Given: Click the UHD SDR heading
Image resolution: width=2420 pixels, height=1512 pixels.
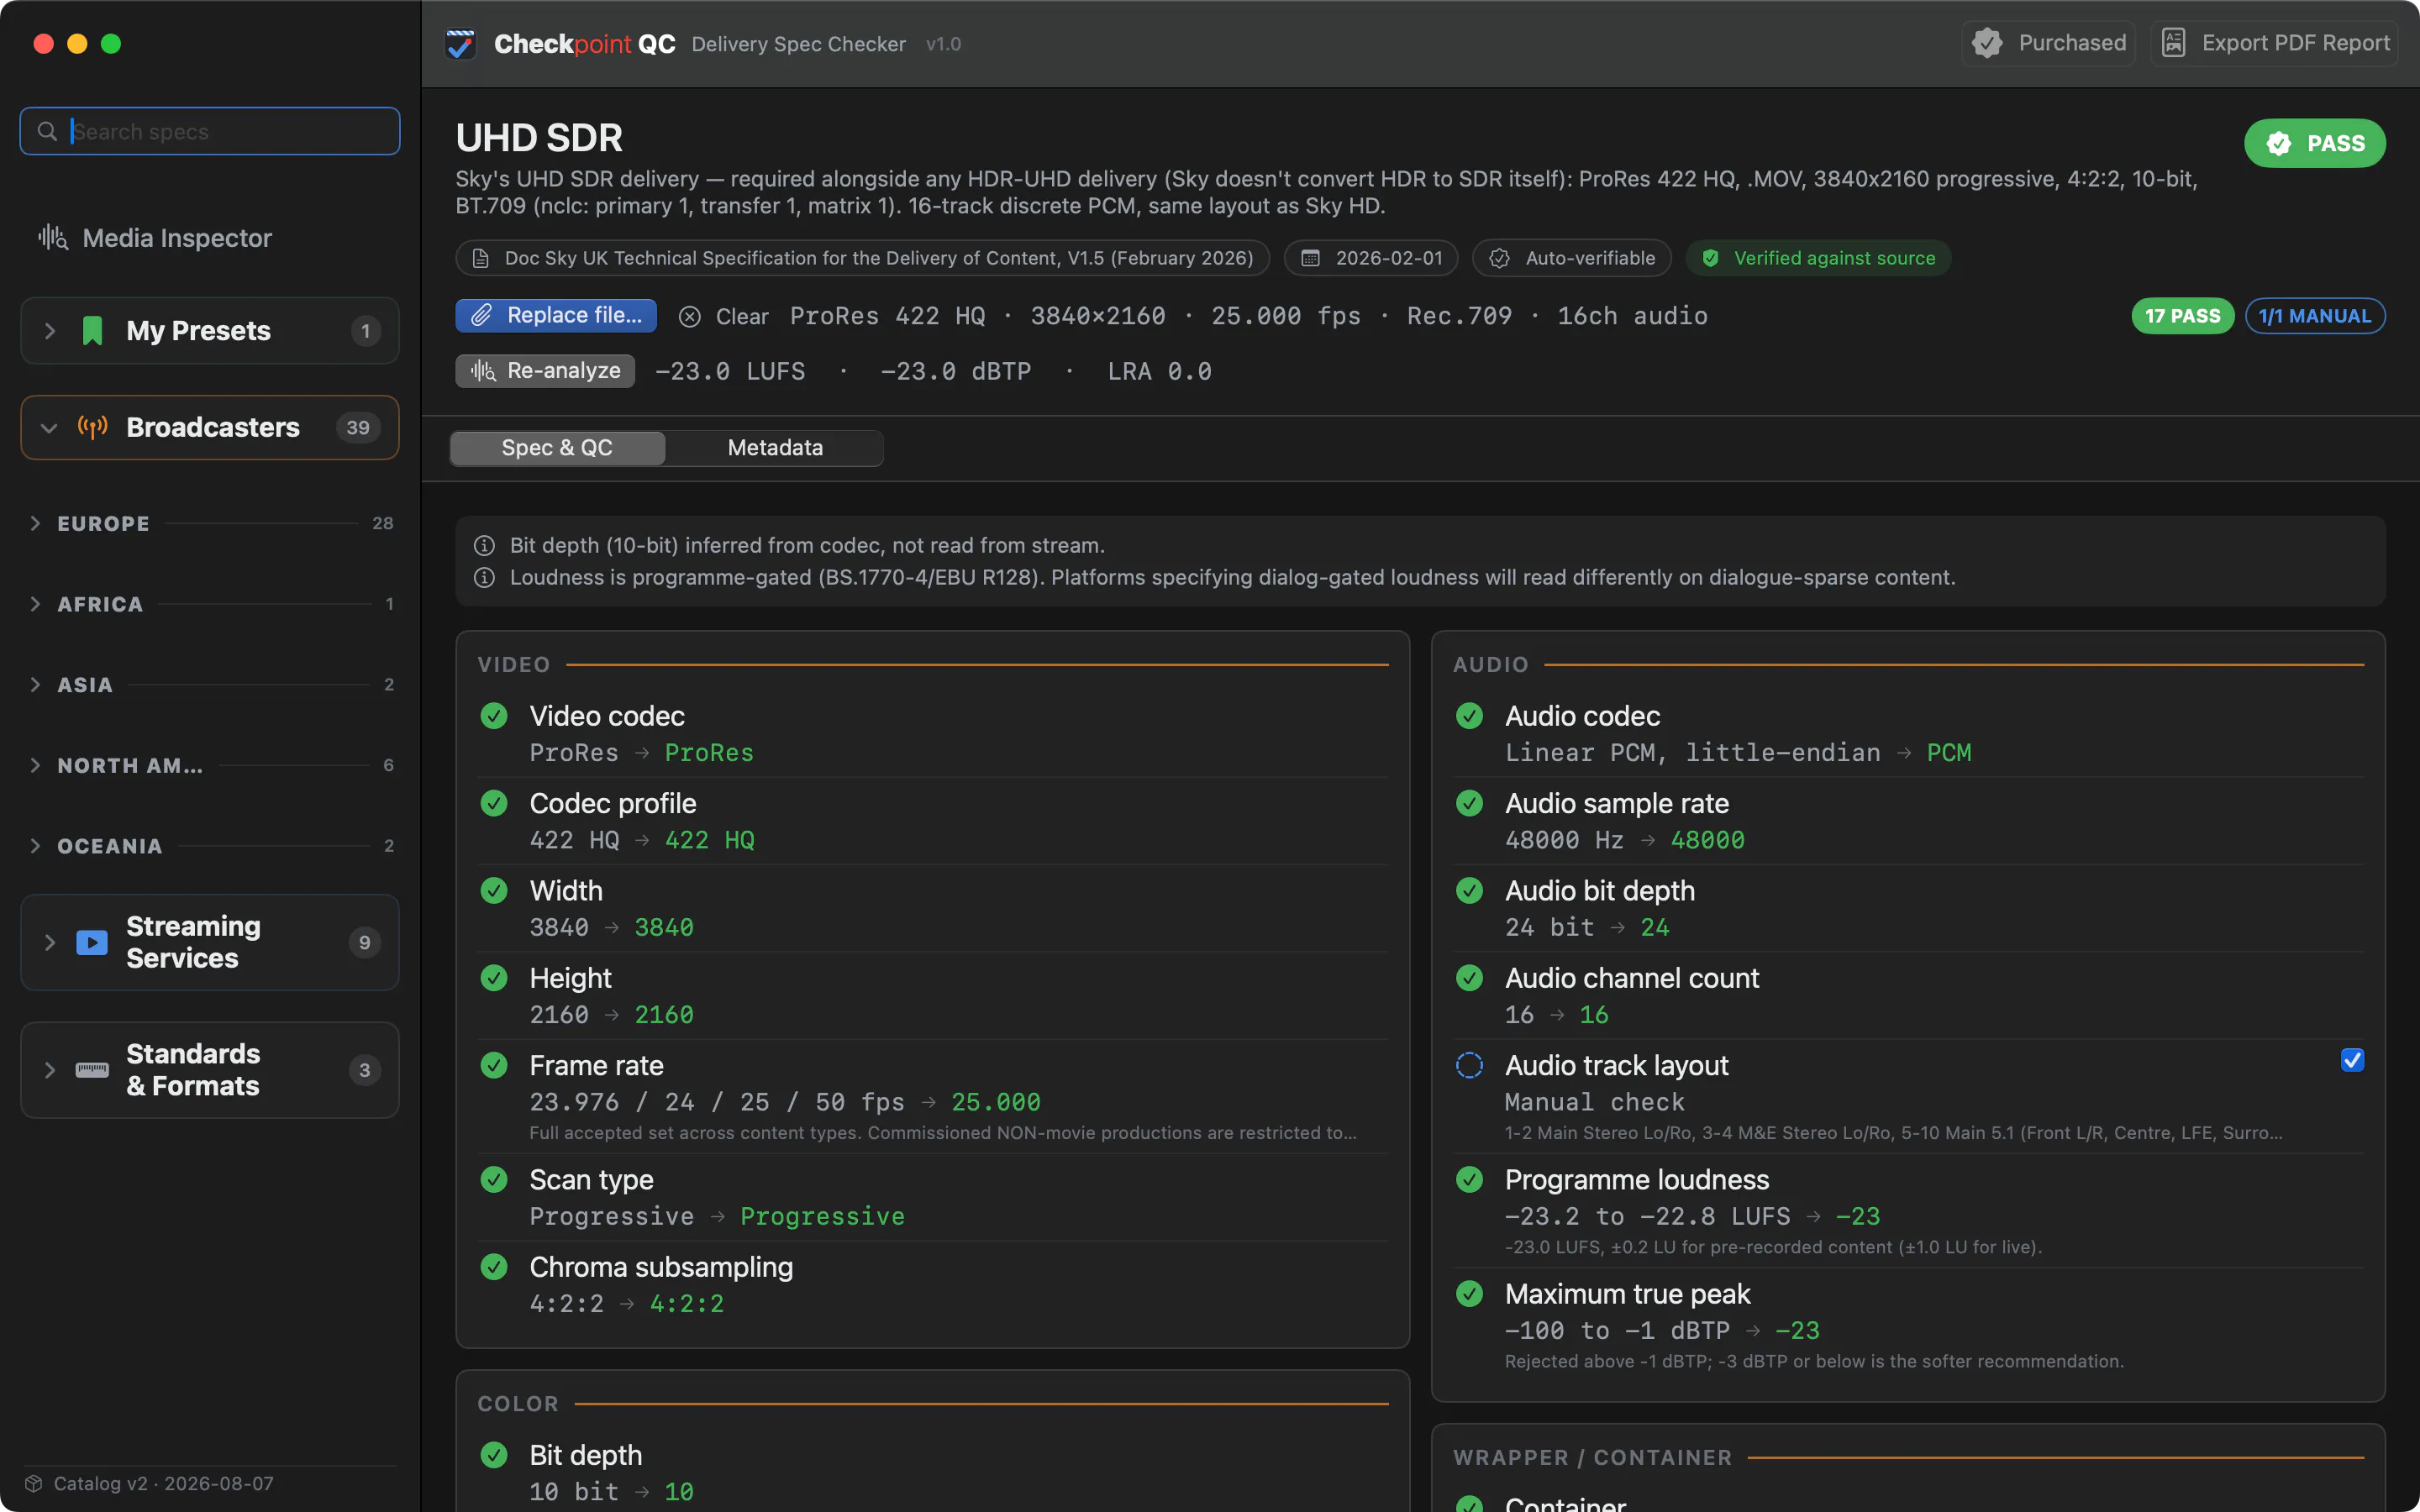Looking at the screenshot, I should coord(539,138).
